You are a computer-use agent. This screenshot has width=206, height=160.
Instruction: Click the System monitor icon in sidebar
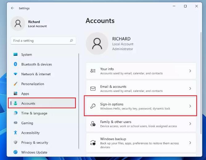tap(15, 55)
